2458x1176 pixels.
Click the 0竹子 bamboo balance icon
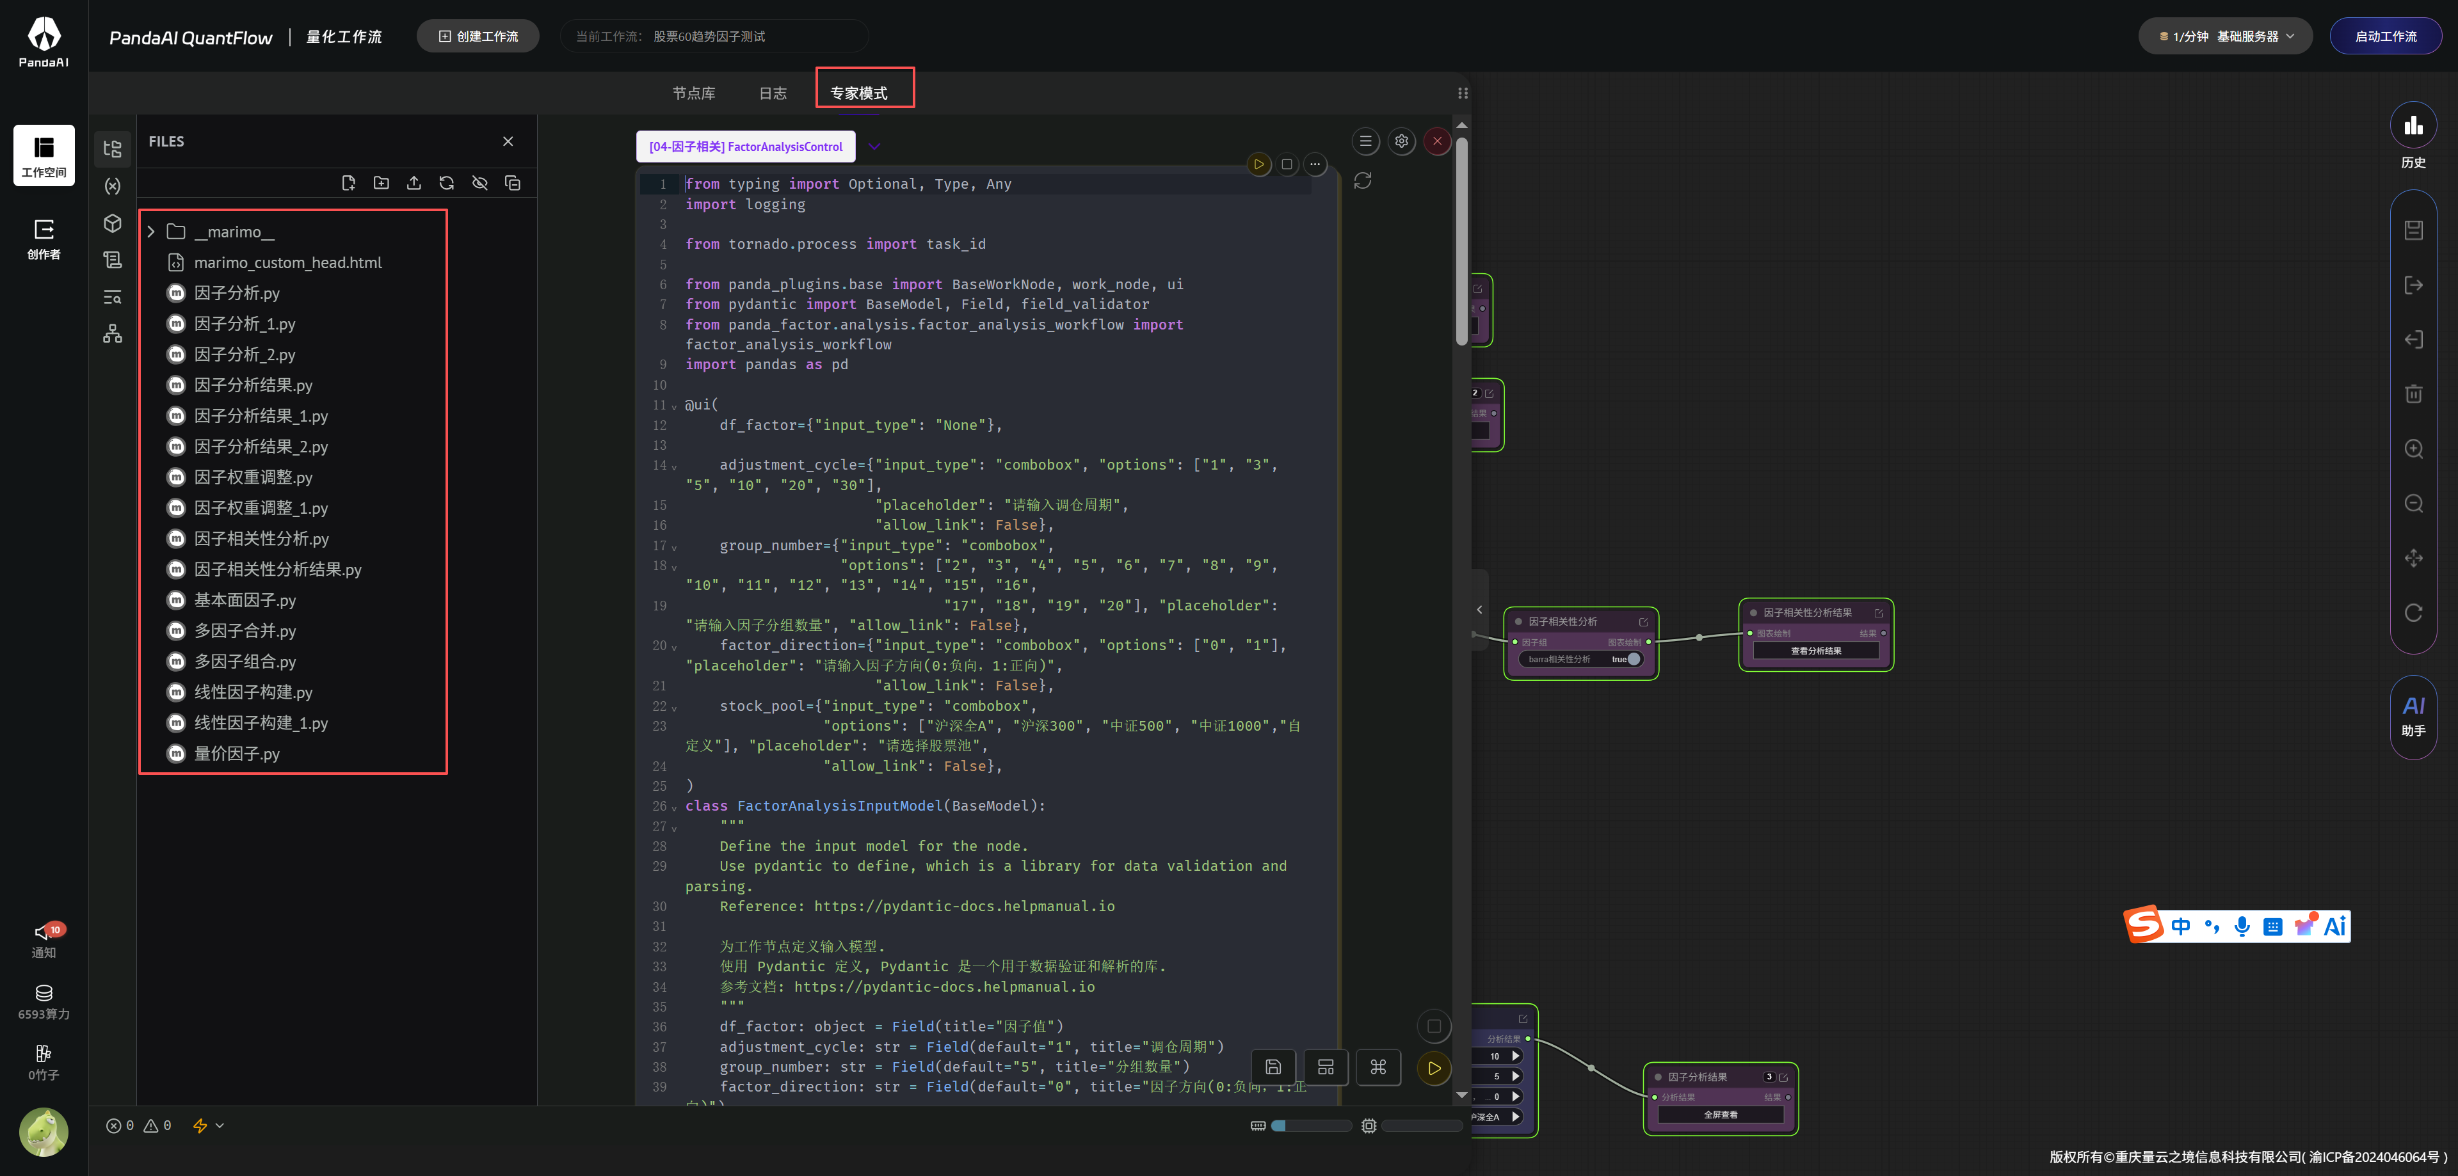(x=44, y=1063)
